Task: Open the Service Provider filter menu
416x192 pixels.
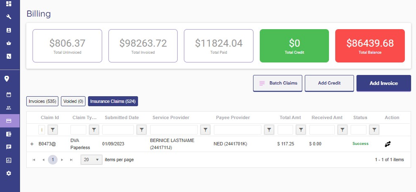Action: pos(205,130)
